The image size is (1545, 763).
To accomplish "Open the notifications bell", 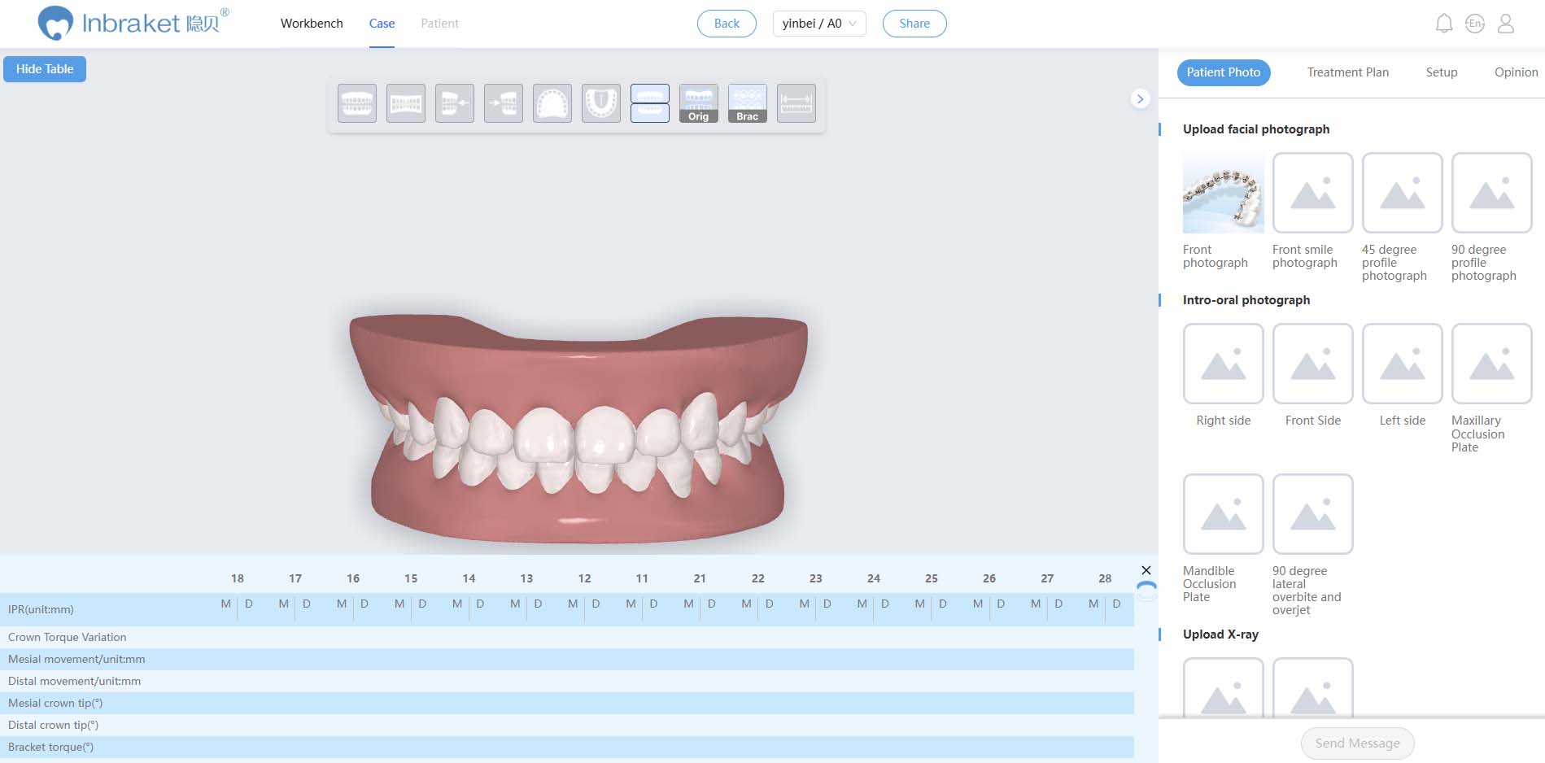I will [1444, 24].
